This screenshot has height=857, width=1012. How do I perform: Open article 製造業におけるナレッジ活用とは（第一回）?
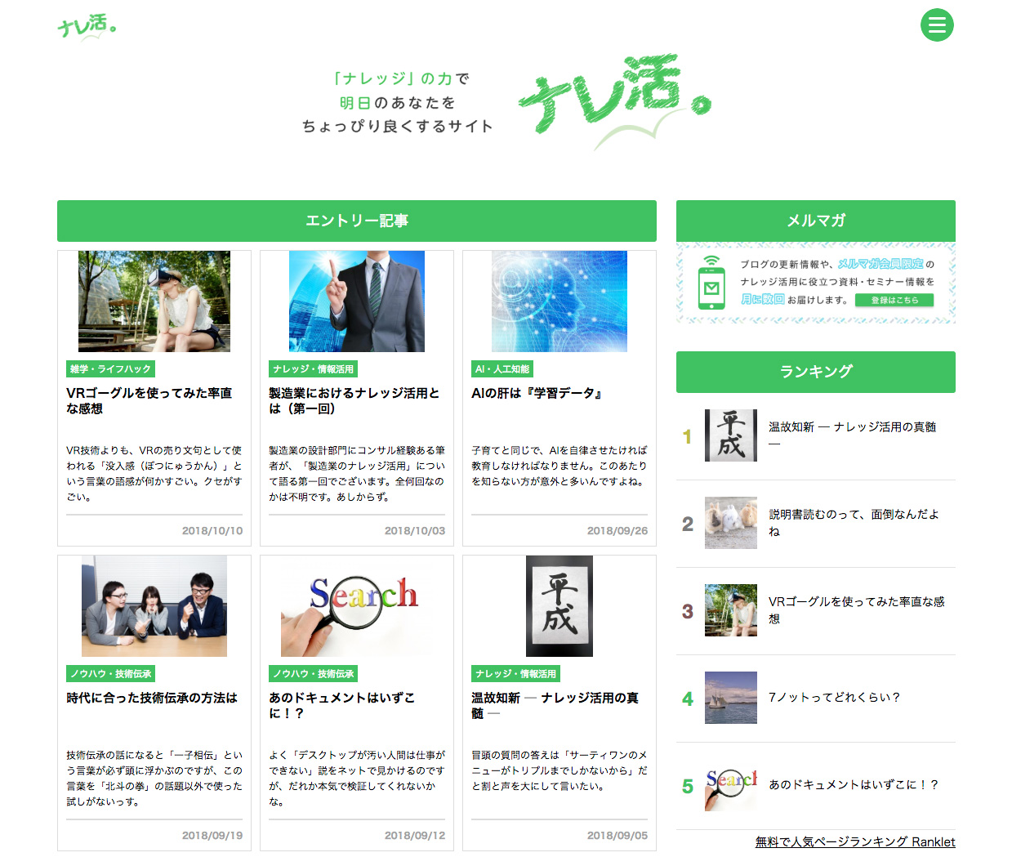tap(354, 400)
